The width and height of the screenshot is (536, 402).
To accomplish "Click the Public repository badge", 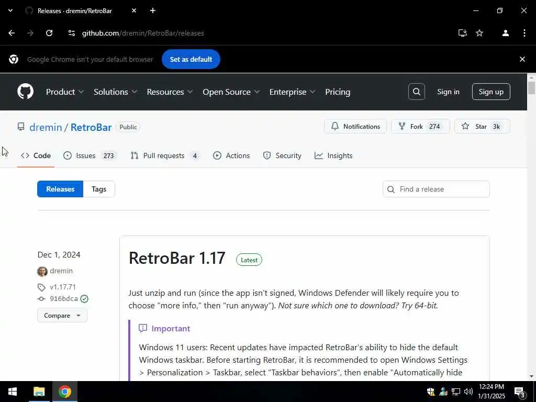I will tap(128, 127).
